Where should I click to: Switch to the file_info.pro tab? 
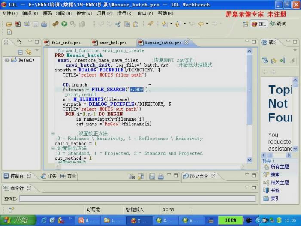tap(65, 43)
